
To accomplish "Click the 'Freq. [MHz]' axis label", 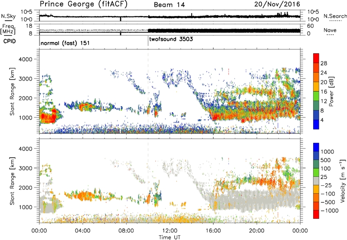I will coord(8,29).
